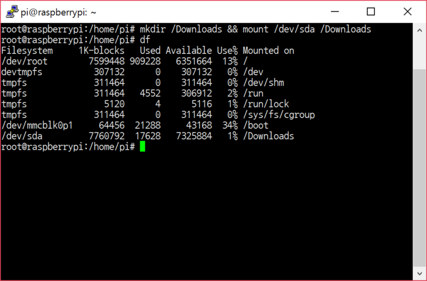The image size is (427, 281).
Task: Click the '7325884' available value
Action: pos(194,136)
